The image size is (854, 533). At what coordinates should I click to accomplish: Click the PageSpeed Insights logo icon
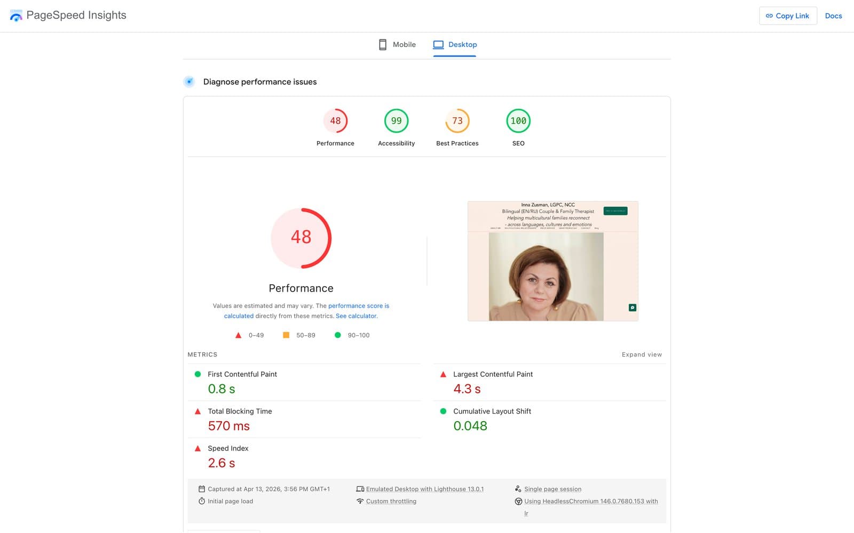16,15
